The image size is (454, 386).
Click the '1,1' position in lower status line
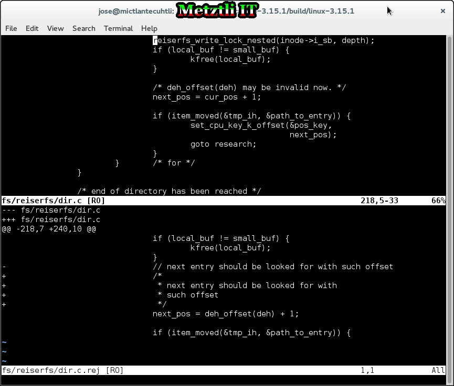[x=367, y=370]
